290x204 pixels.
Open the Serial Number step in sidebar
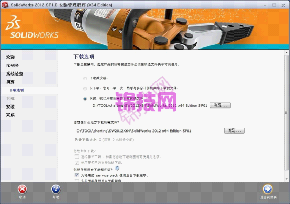click(x=13, y=65)
